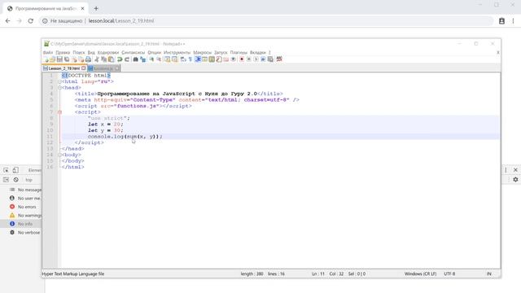Open the Вкладки menu
This screenshot has height=293, width=521.
pos(258,52)
